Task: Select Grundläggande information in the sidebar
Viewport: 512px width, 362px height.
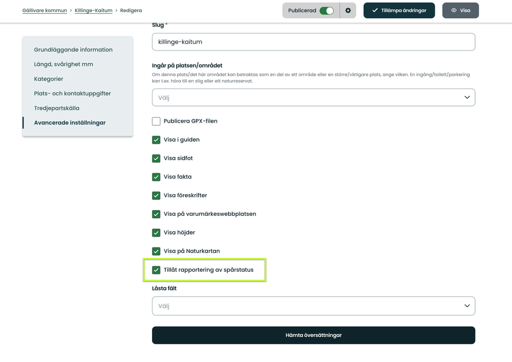Action: click(73, 50)
